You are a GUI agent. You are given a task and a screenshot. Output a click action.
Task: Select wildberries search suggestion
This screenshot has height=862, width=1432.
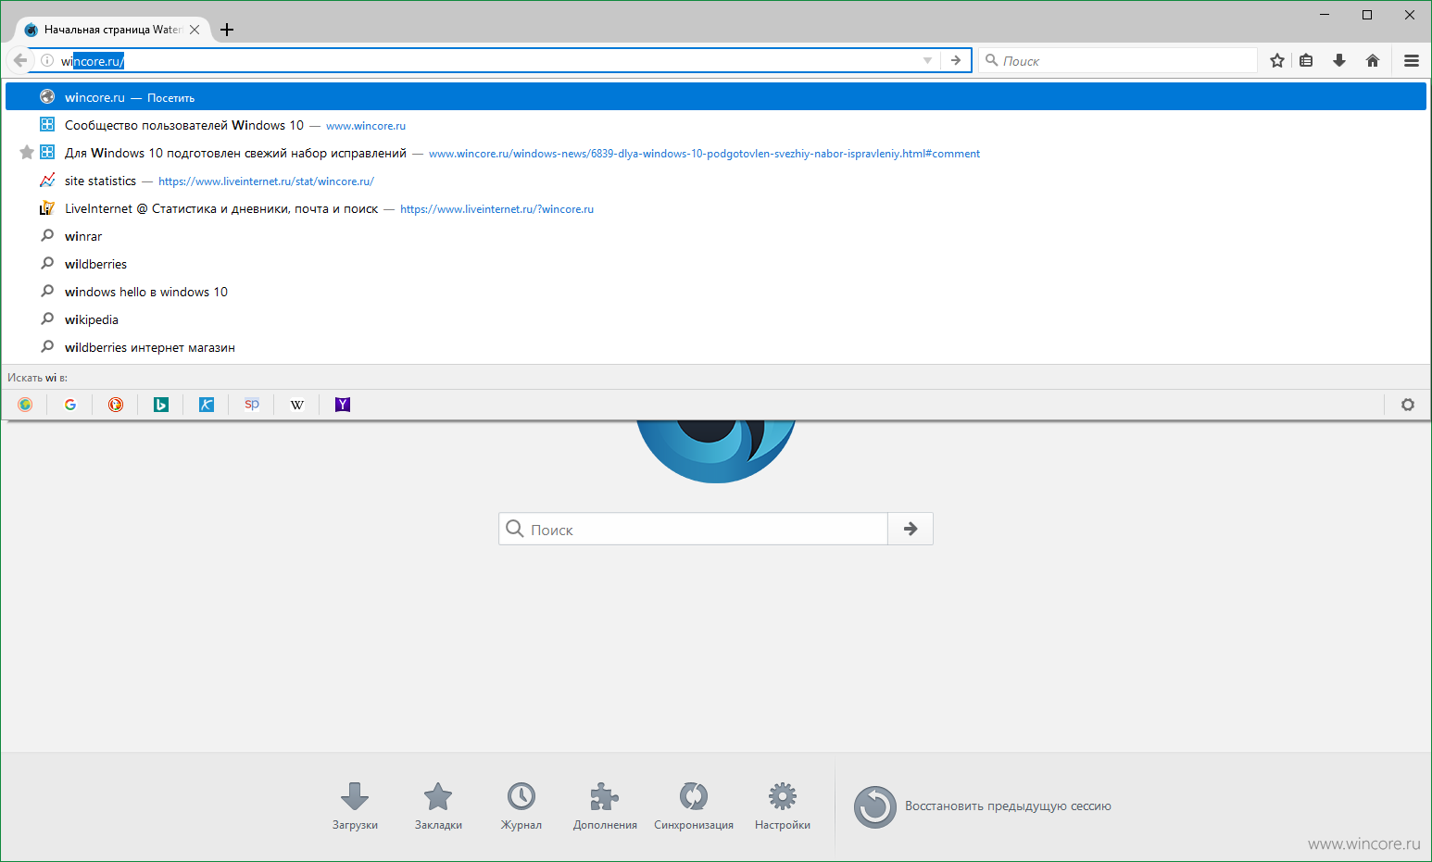coord(716,264)
